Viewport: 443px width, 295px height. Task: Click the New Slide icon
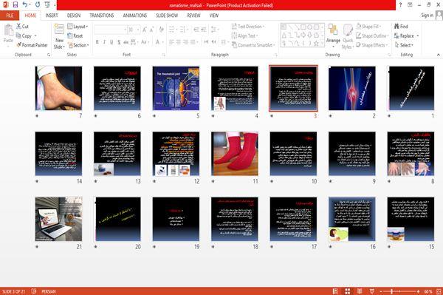(x=59, y=30)
